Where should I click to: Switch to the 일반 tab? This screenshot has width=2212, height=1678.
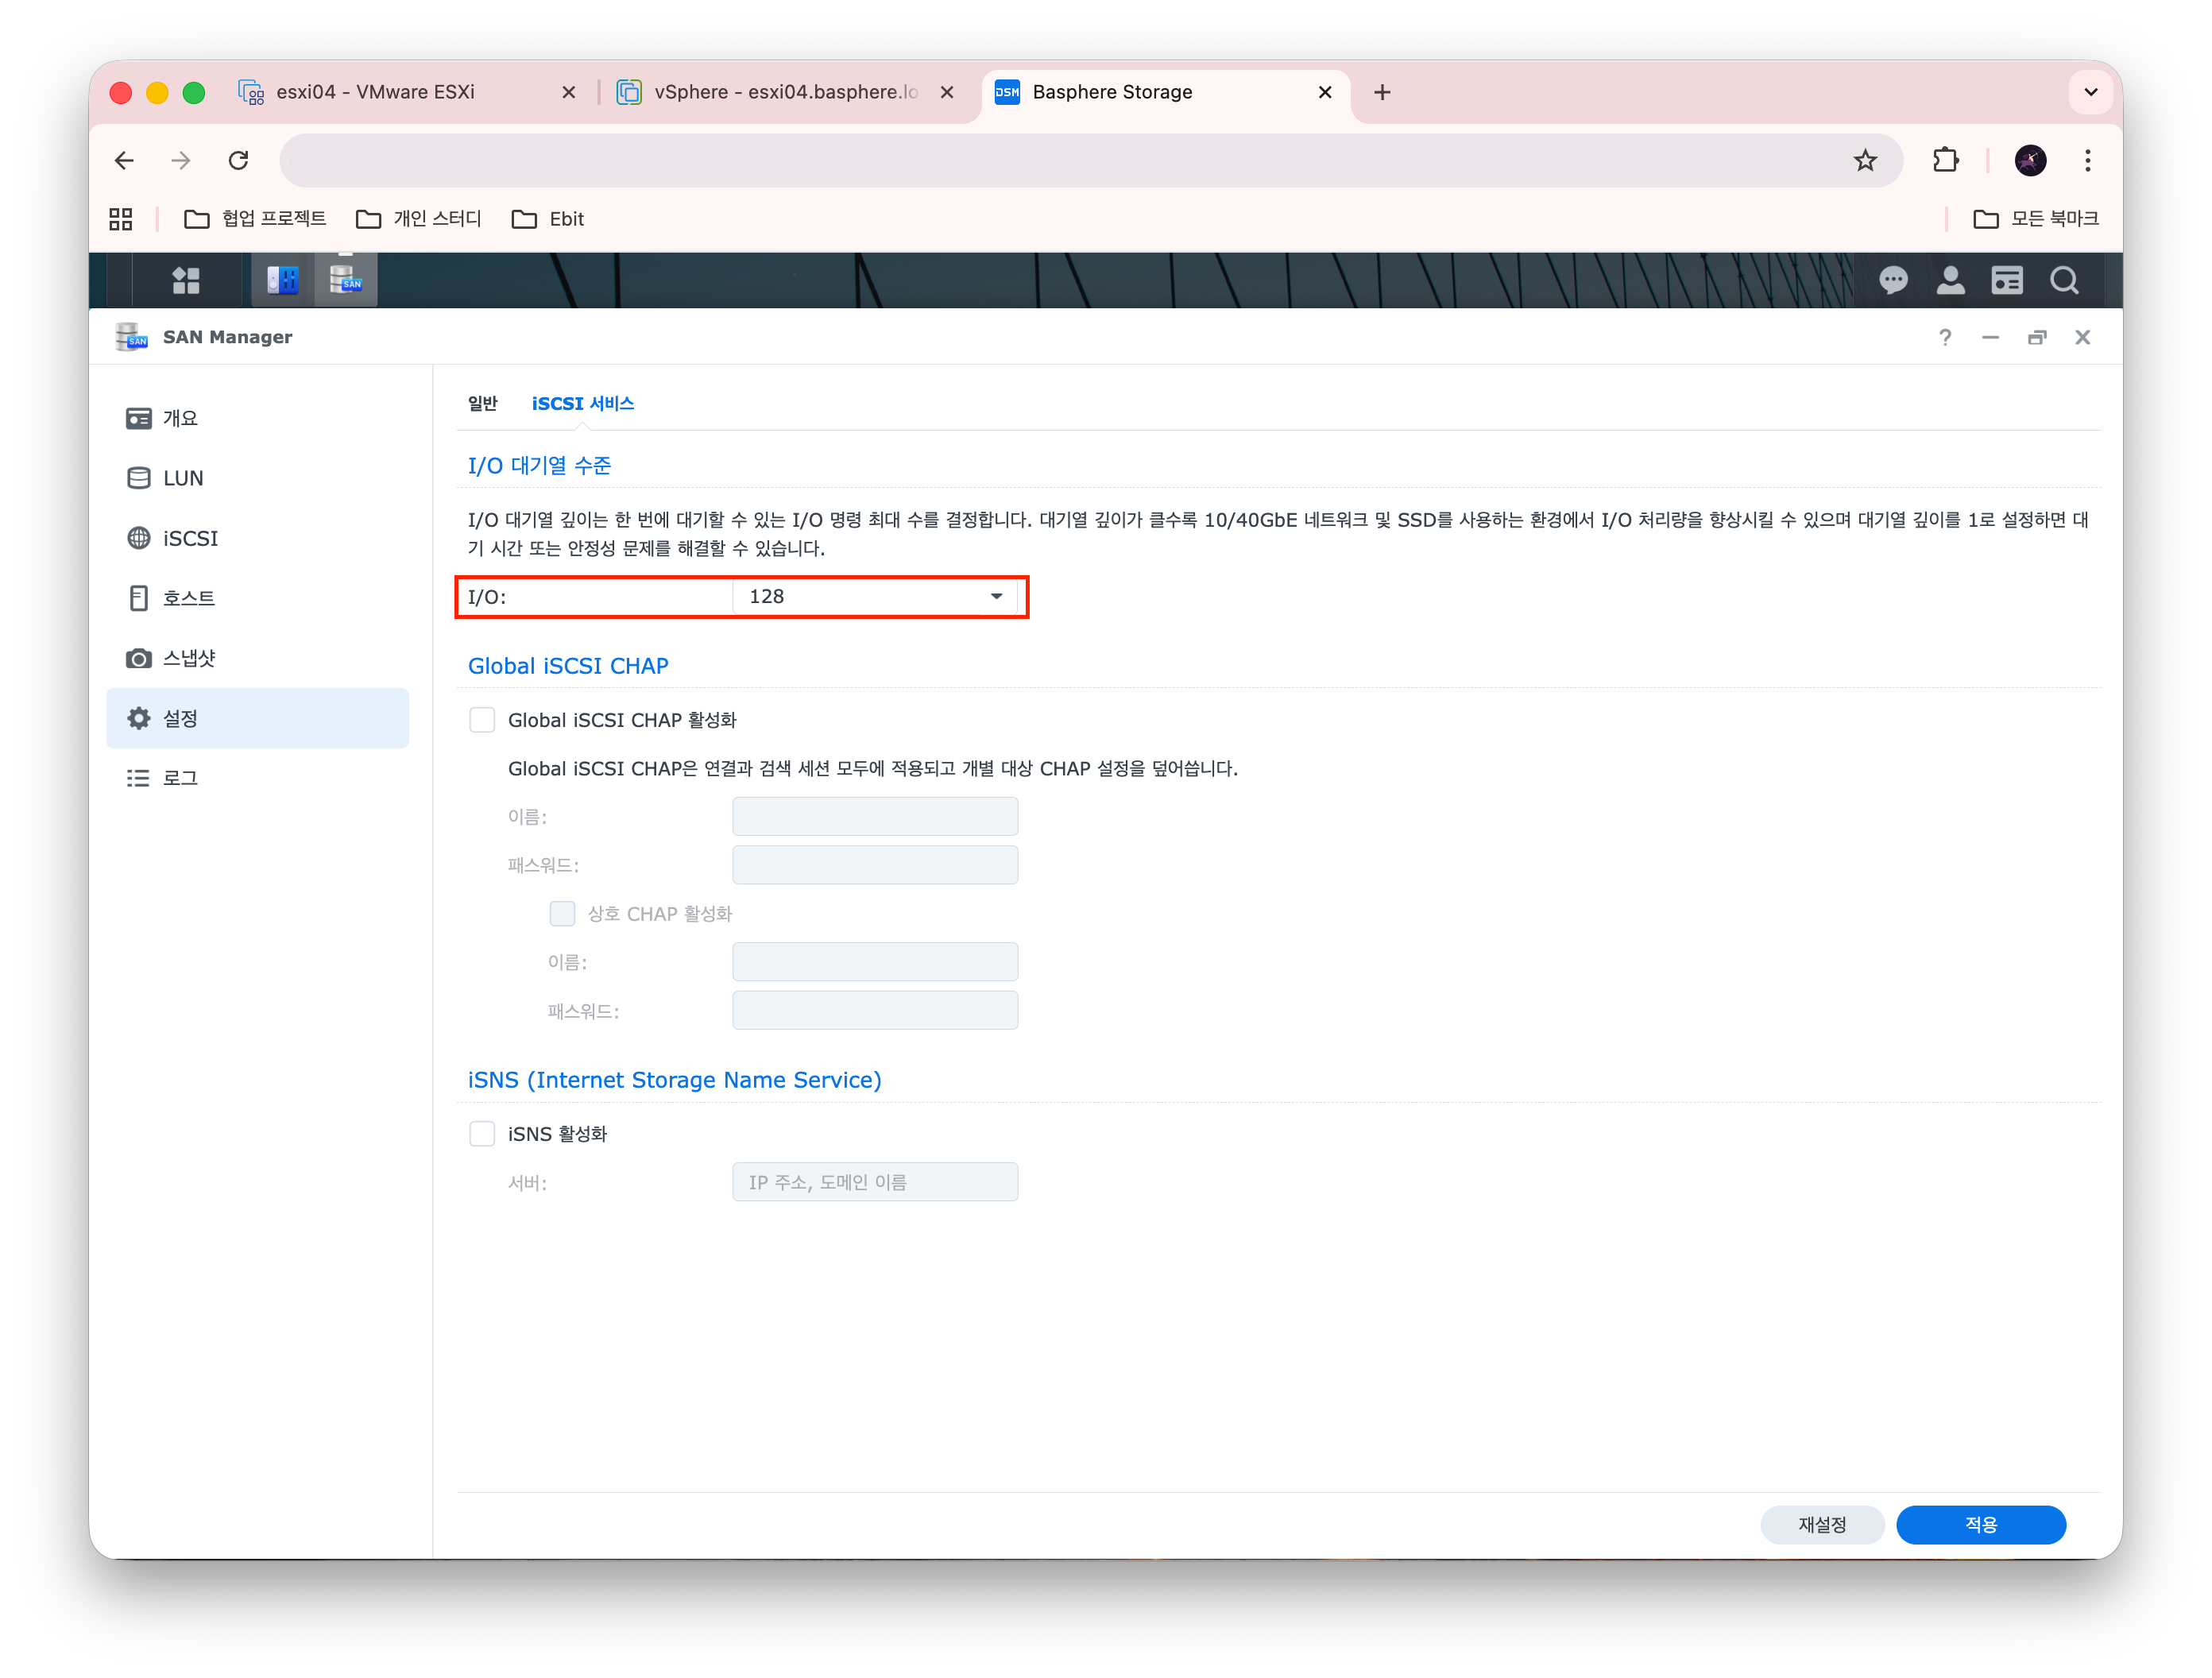click(x=482, y=403)
